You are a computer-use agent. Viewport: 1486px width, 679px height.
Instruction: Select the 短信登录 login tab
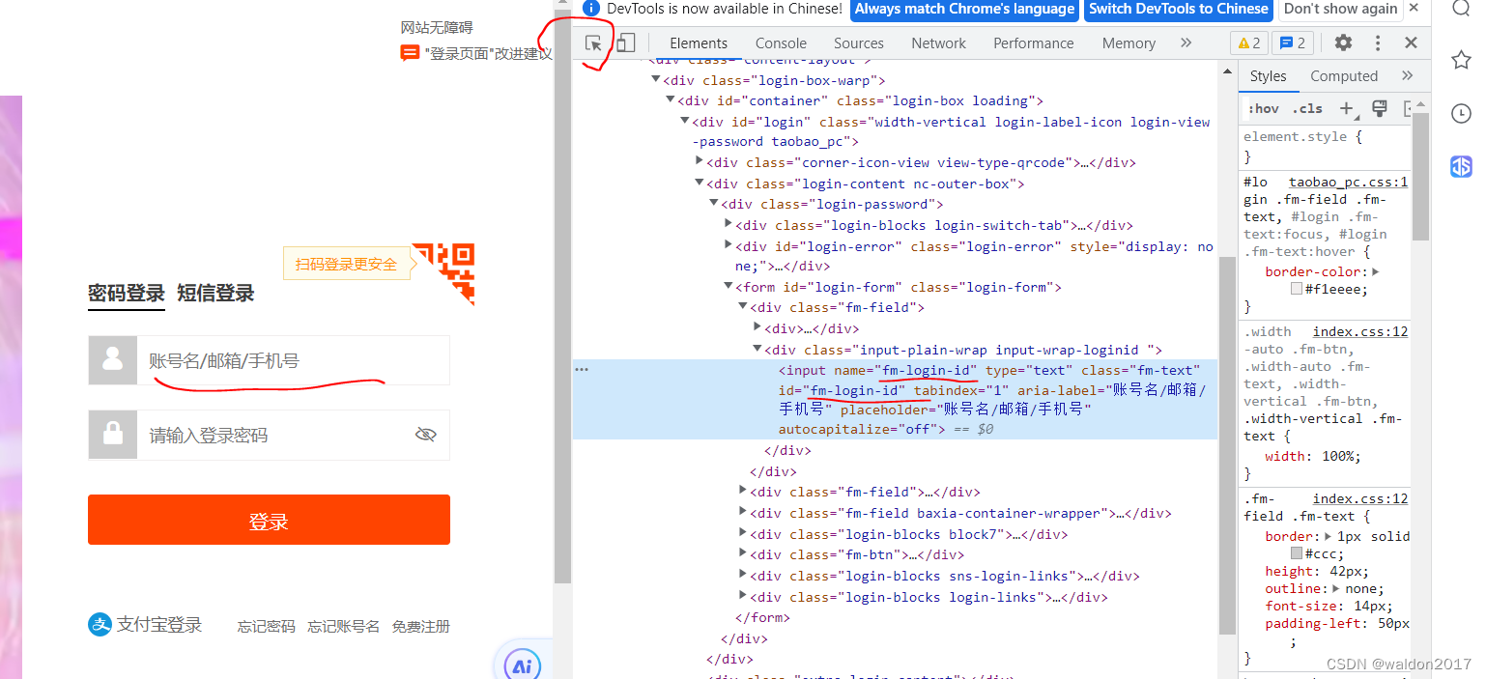click(215, 294)
